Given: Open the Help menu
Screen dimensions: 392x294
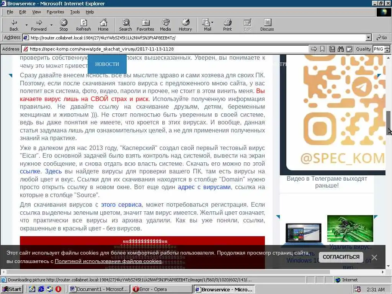Looking at the screenshot, I should coord(90,12).
